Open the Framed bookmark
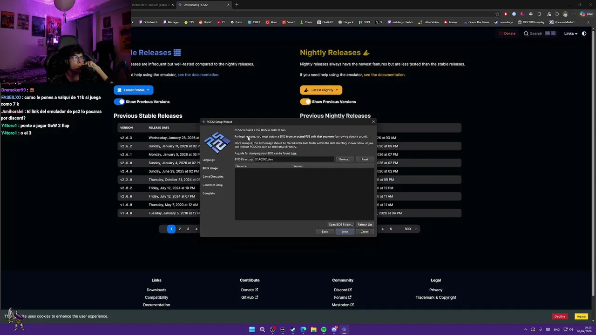Screen dimensions: 596x335 point(452,22)
